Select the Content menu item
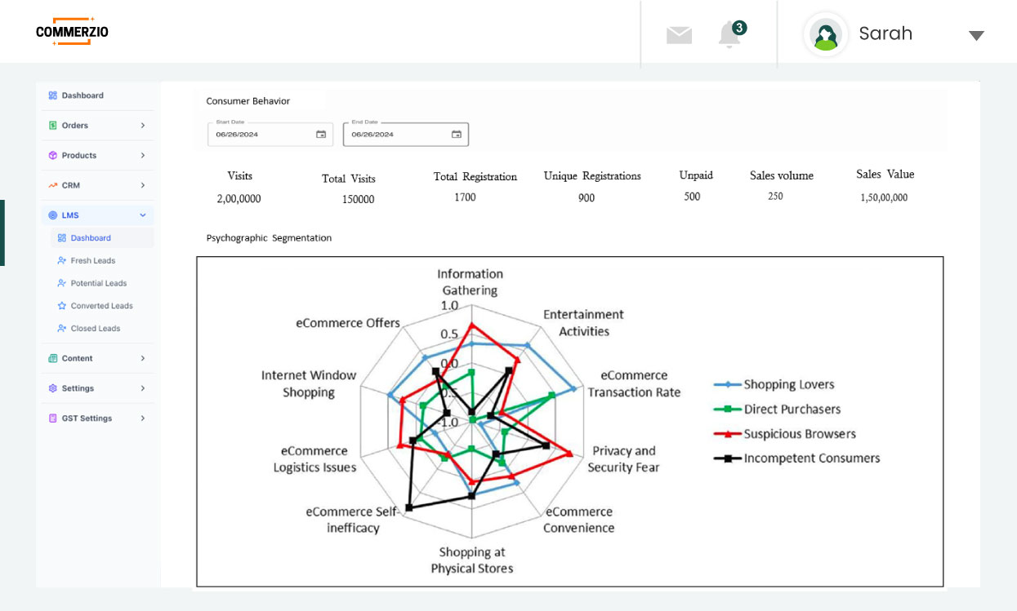 77,358
